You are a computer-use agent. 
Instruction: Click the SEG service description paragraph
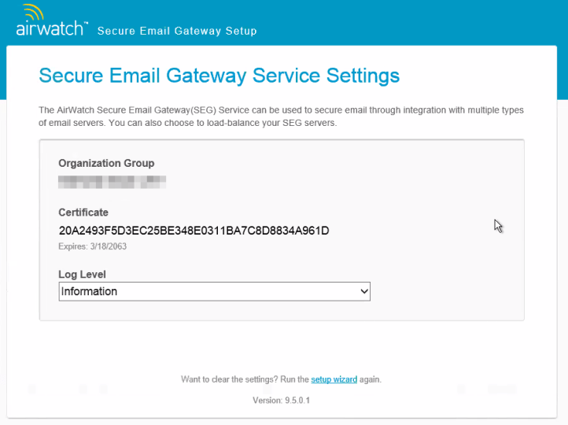[x=281, y=116]
